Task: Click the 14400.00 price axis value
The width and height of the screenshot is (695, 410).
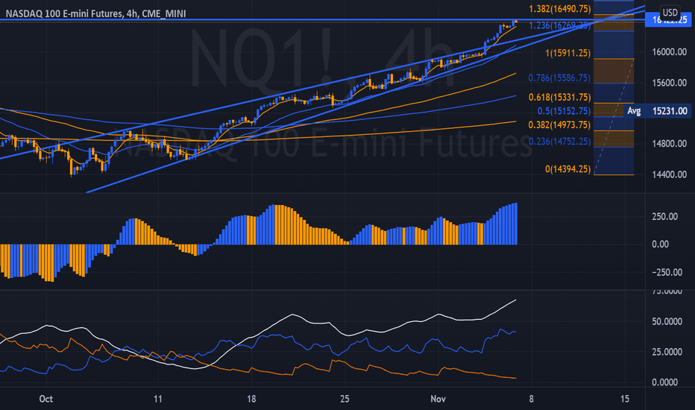Action: point(670,174)
